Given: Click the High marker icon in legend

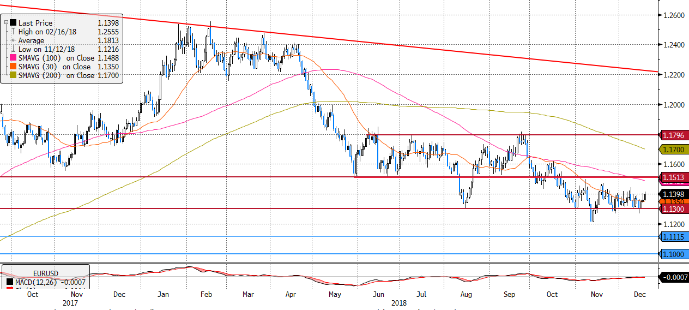Looking at the screenshot, I should pos(13,32).
